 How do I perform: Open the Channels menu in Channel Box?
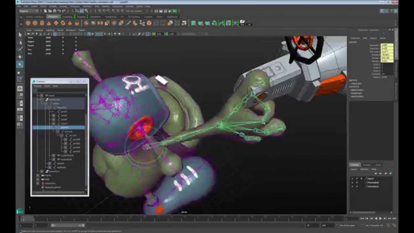pyautogui.click(x=355, y=38)
